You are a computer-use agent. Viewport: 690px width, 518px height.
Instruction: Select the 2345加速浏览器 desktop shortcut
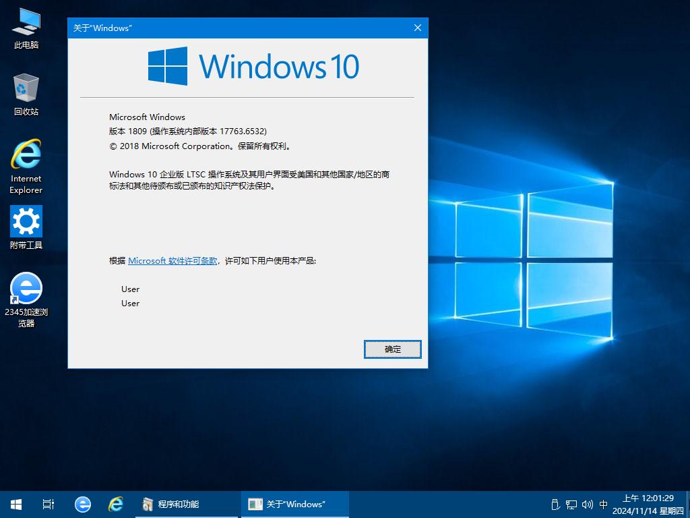pos(26,300)
